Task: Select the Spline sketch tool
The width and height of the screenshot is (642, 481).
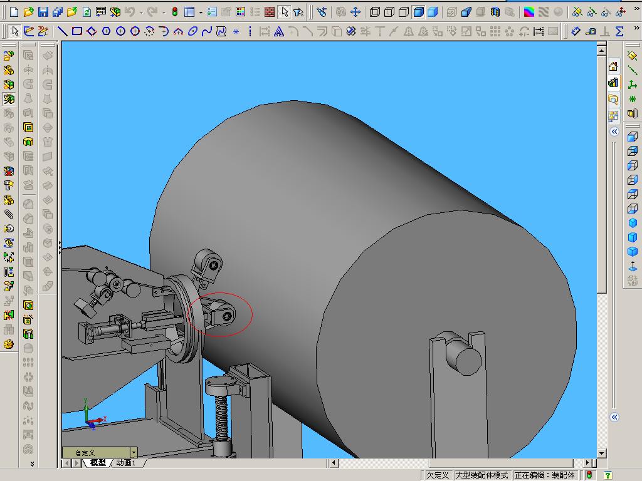Action: click(207, 31)
